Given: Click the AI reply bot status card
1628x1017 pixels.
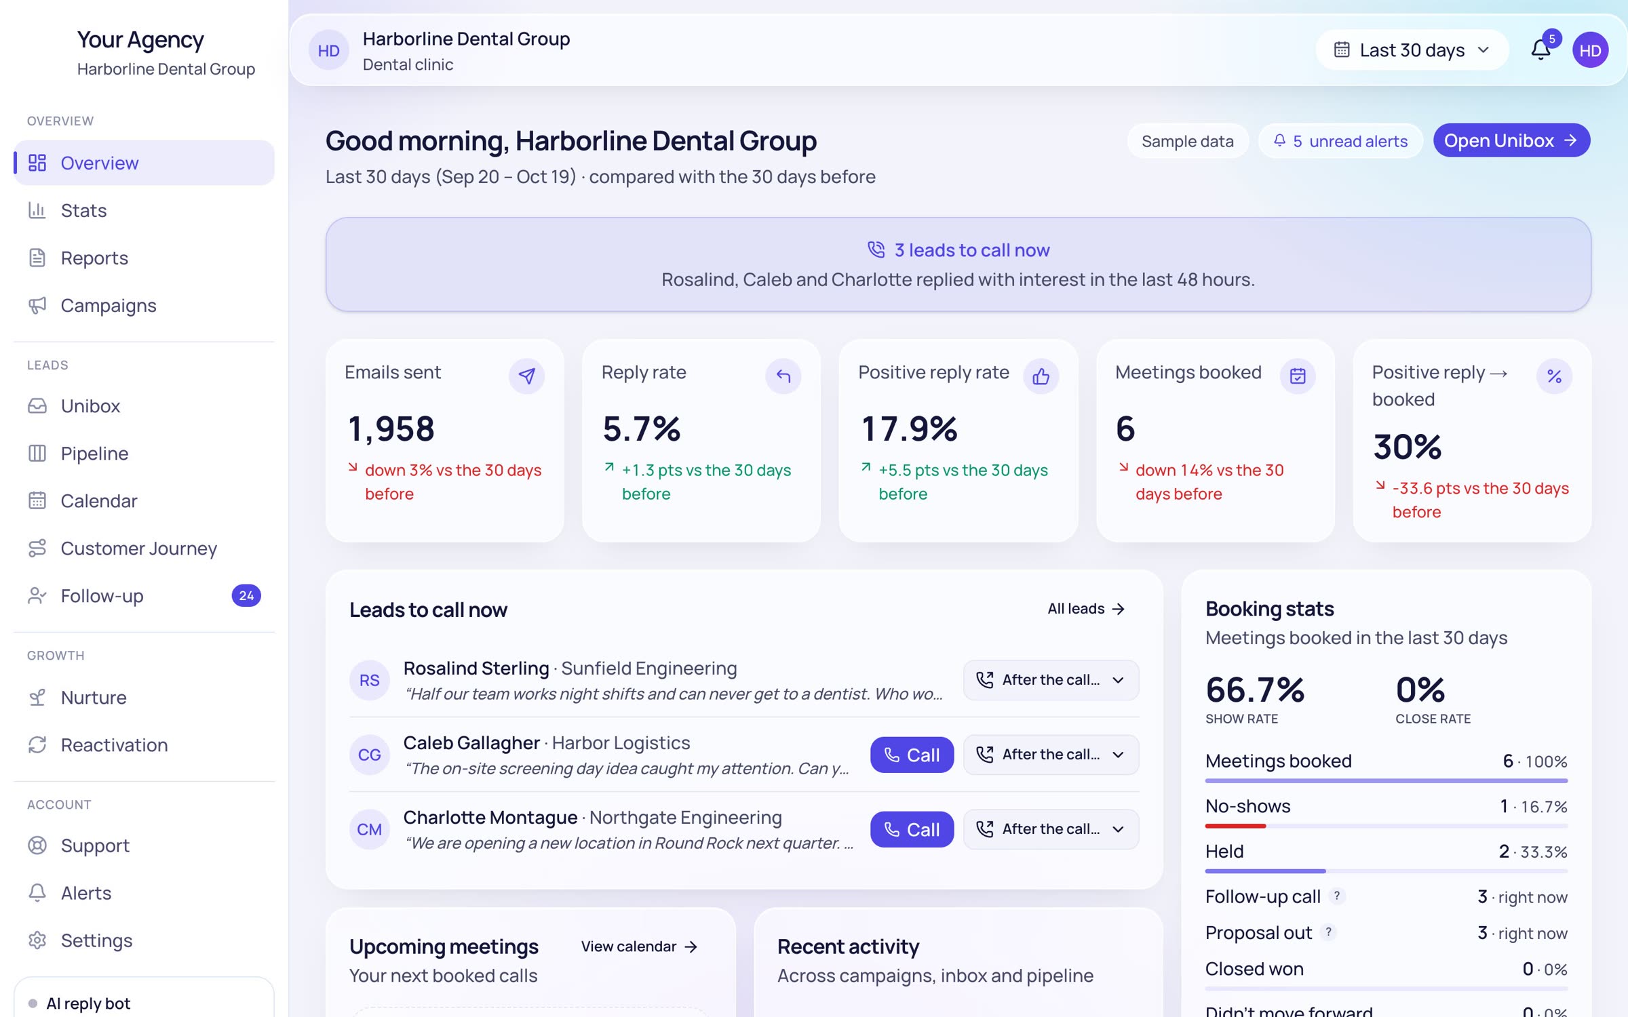Looking at the screenshot, I should coord(144,998).
